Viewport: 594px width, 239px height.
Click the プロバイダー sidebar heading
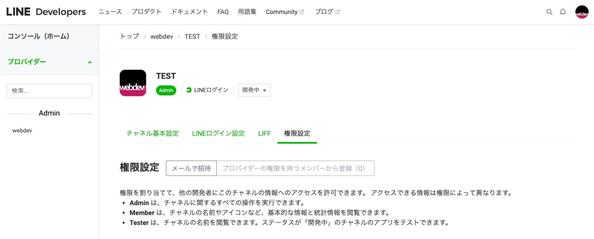click(27, 62)
